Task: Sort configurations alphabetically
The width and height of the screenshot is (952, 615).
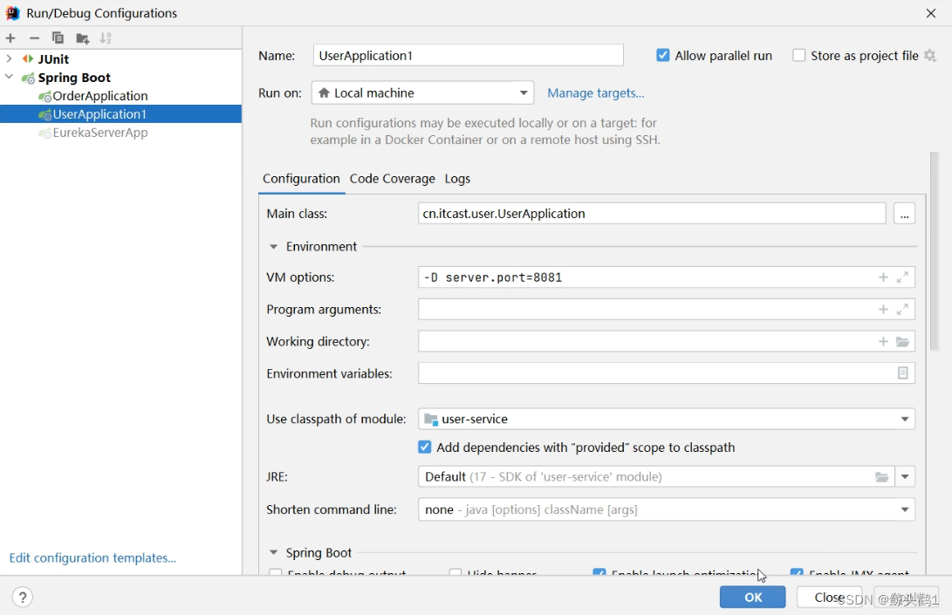Action: (106, 38)
